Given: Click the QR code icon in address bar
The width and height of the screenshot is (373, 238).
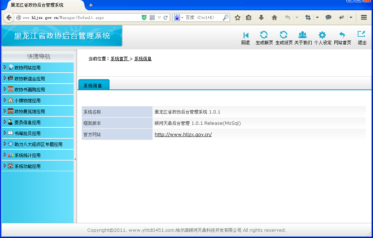Looking at the screenshot, I should coord(152,18).
